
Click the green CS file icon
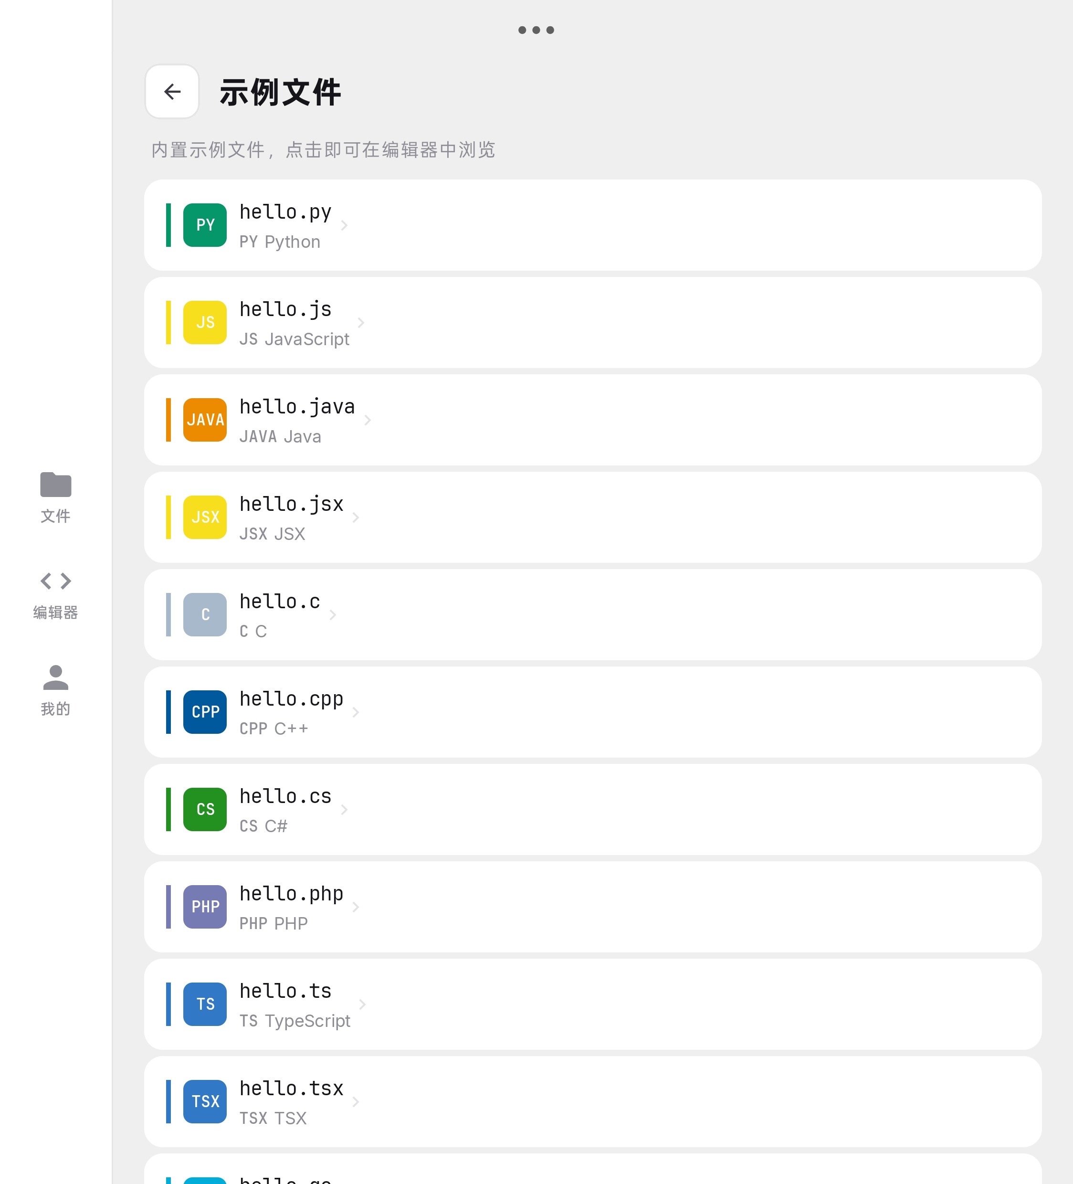[205, 809]
